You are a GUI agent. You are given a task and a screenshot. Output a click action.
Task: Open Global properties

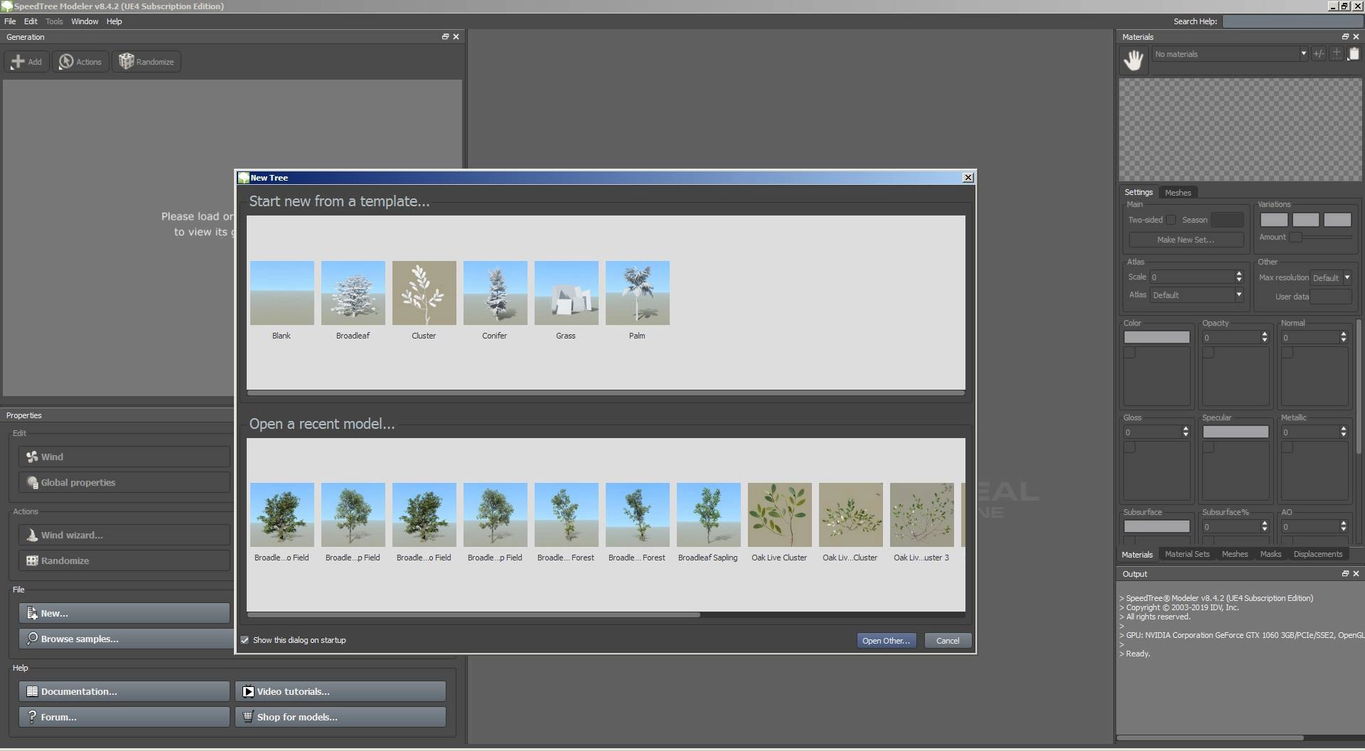point(124,482)
